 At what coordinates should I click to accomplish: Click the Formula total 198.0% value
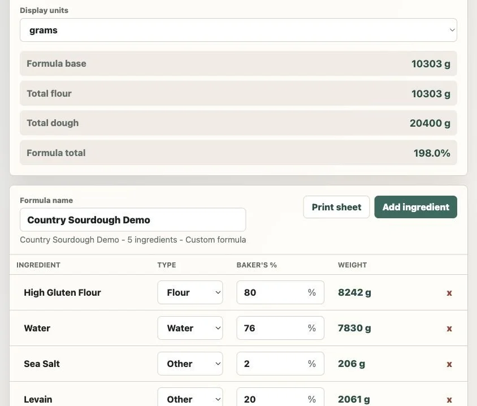(x=432, y=153)
